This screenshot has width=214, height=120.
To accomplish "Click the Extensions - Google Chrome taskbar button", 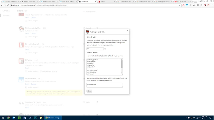I will click(x=53, y=118).
